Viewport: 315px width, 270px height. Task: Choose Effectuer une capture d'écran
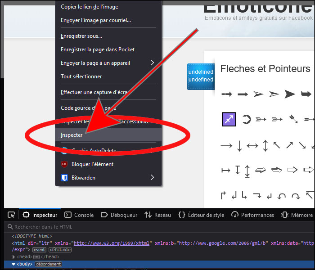click(108, 92)
